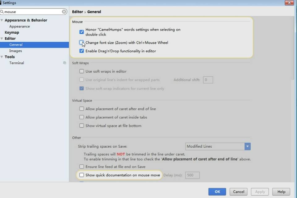Screen dimensions: 297x198
Task: Open the Strip trailing spaces dropdown
Action: tap(218, 146)
